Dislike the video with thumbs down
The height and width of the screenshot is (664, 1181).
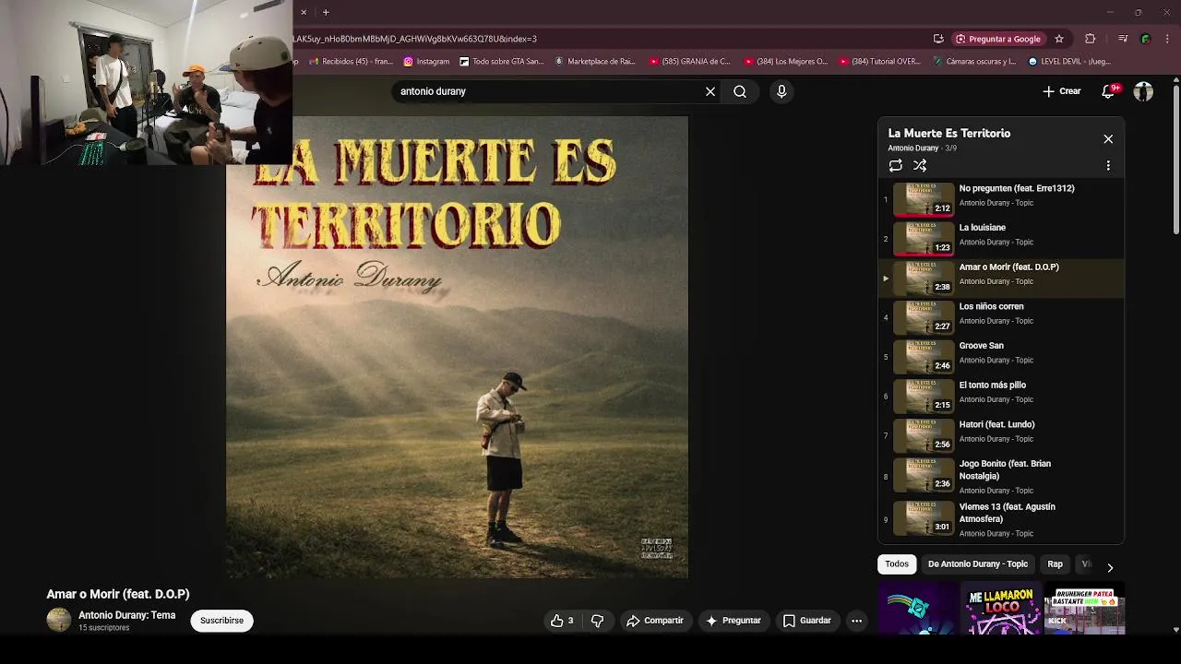pyautogui.click(x=597, y=621)
